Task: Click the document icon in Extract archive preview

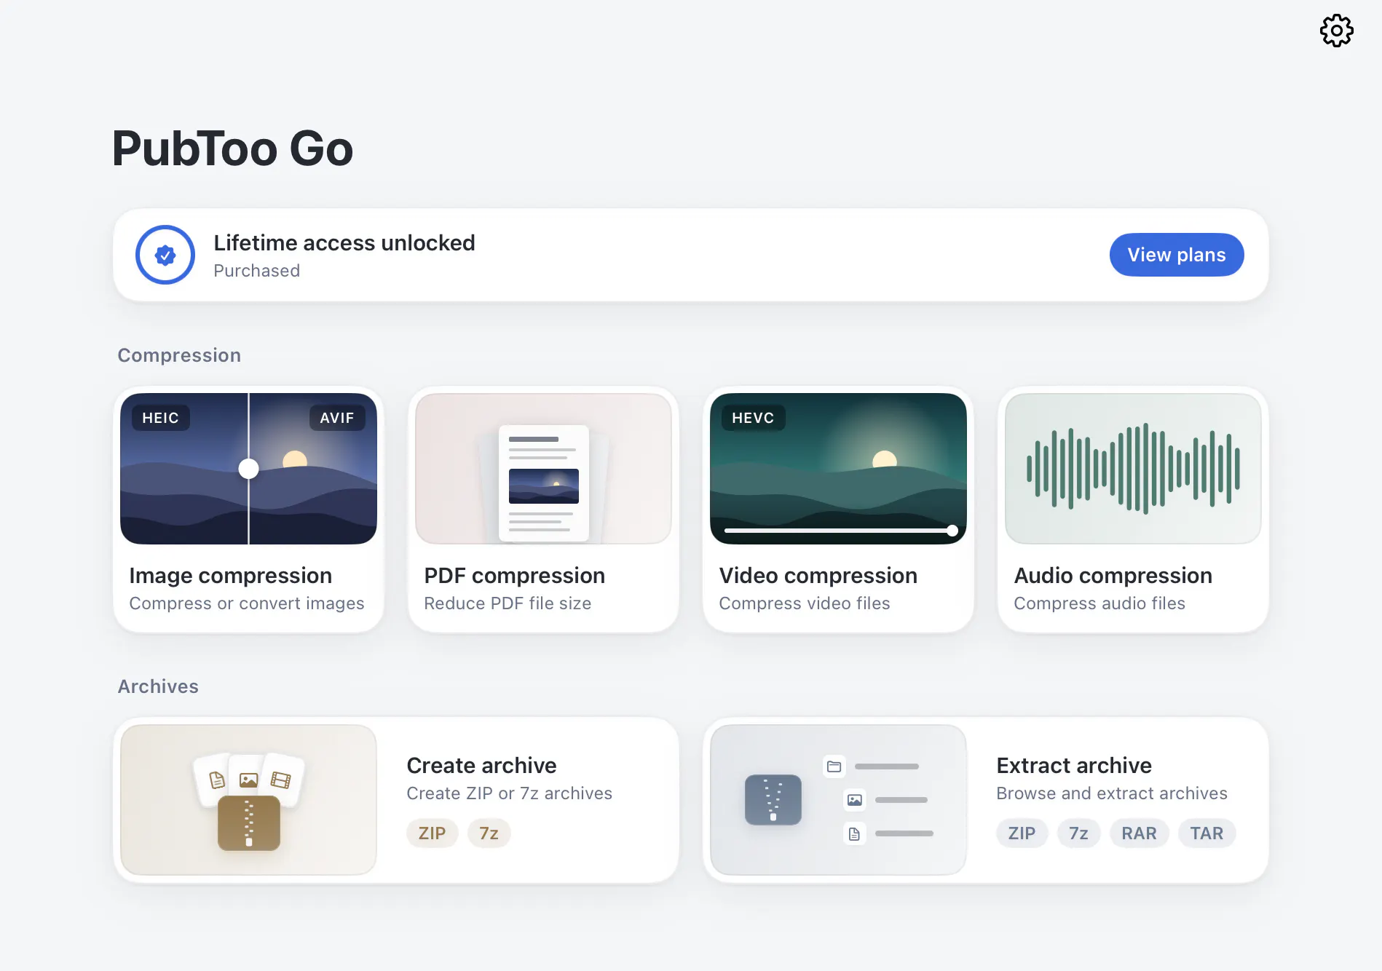Action: tap(855, 833)
